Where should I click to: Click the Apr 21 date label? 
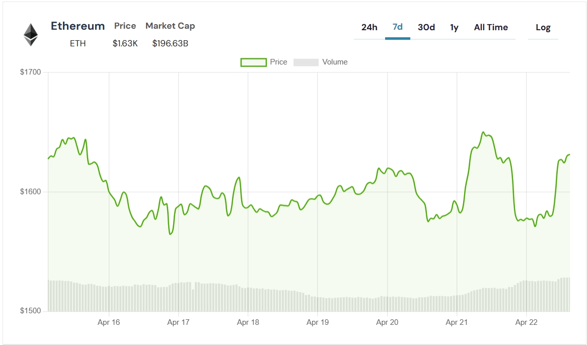(x=457, y=322)
